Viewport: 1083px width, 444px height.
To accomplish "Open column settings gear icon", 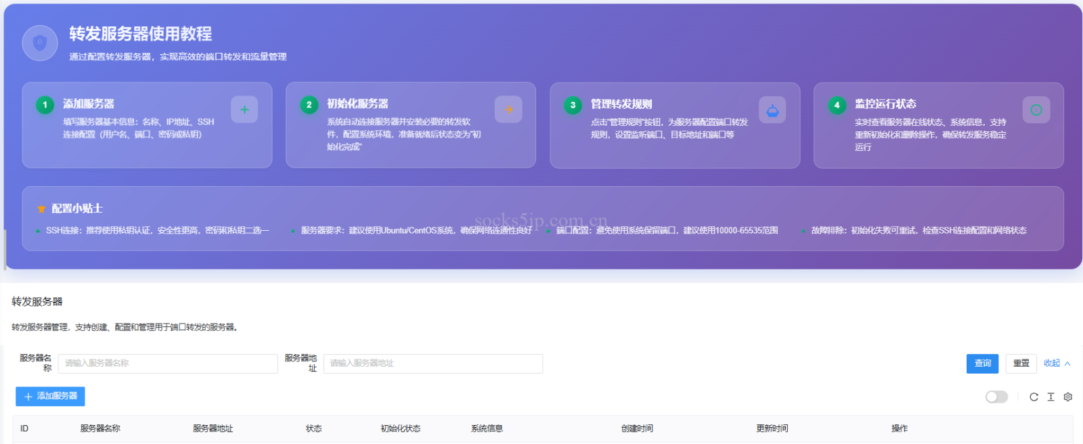I will tap(1068, 397).
